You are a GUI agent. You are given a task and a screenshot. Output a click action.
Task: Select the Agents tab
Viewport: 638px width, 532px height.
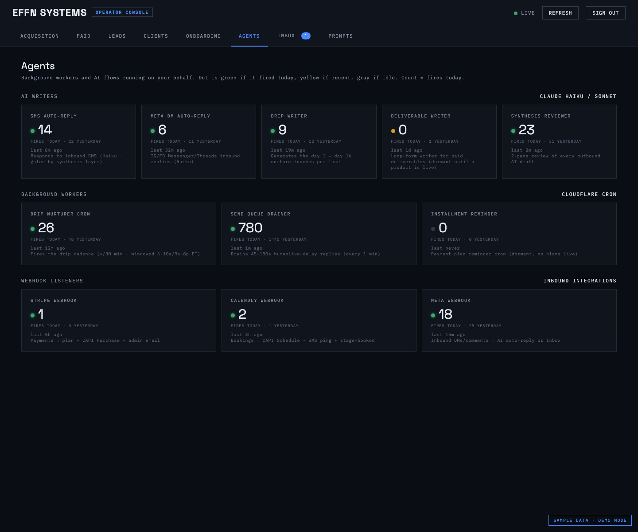[x=249, y=36]
